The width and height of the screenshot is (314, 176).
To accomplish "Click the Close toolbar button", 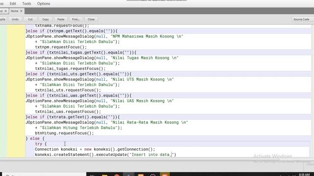I will (91, 20).
